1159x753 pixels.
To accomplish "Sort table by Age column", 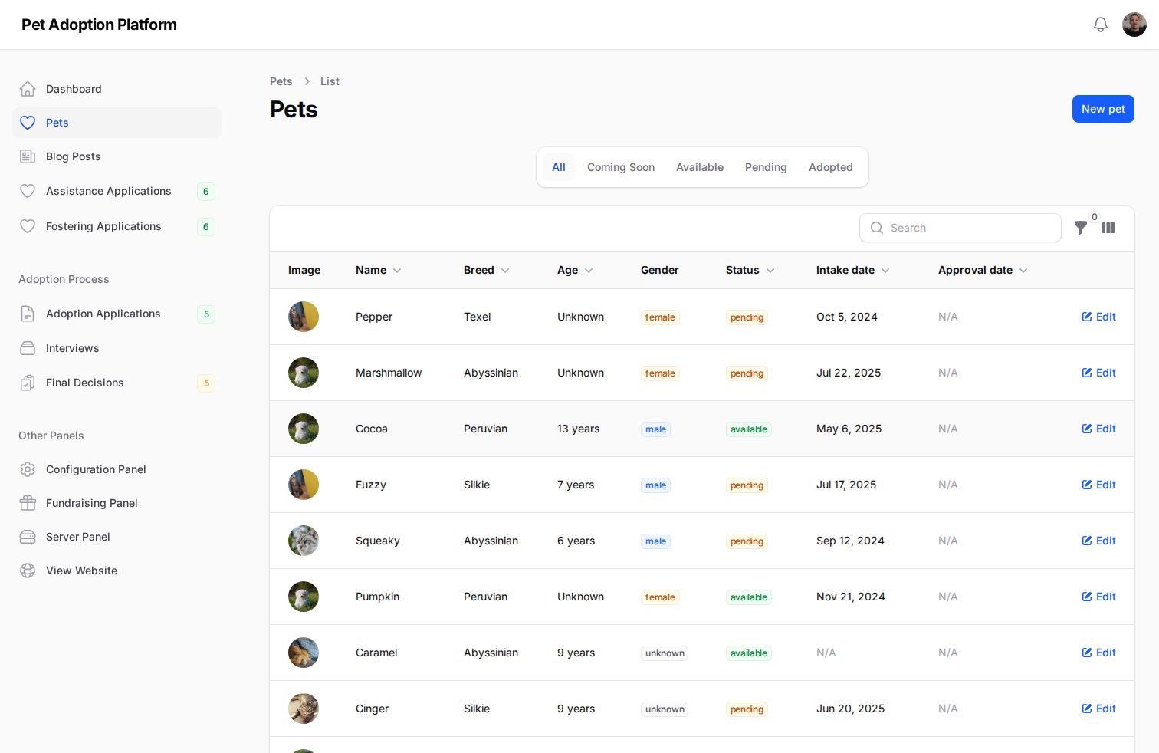I will [576, 270].
